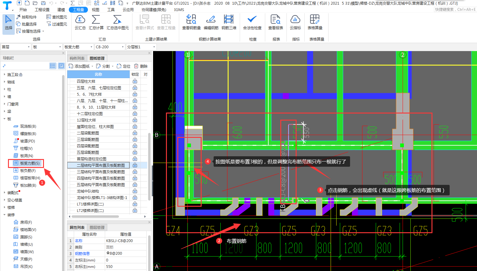
Task: Collapse the 板 tree node
Action: (x=4, y=119)
